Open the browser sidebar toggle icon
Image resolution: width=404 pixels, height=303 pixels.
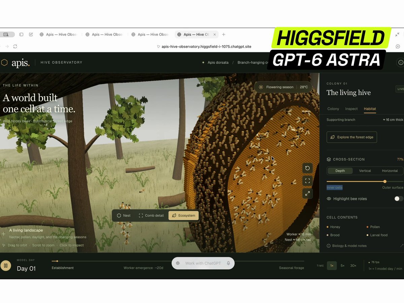tap(21, 34)
